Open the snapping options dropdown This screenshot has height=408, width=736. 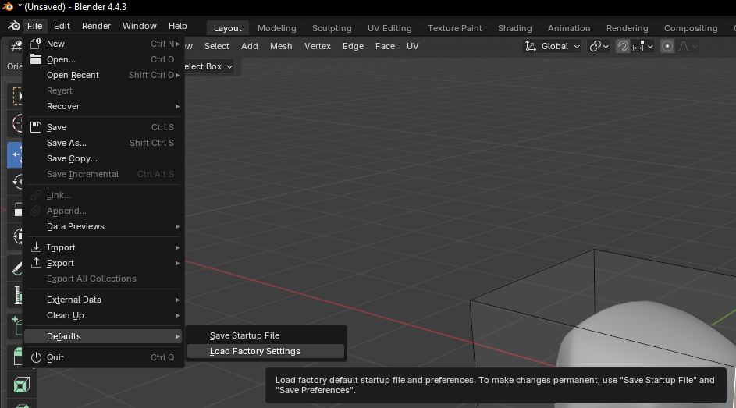(642, 46)
